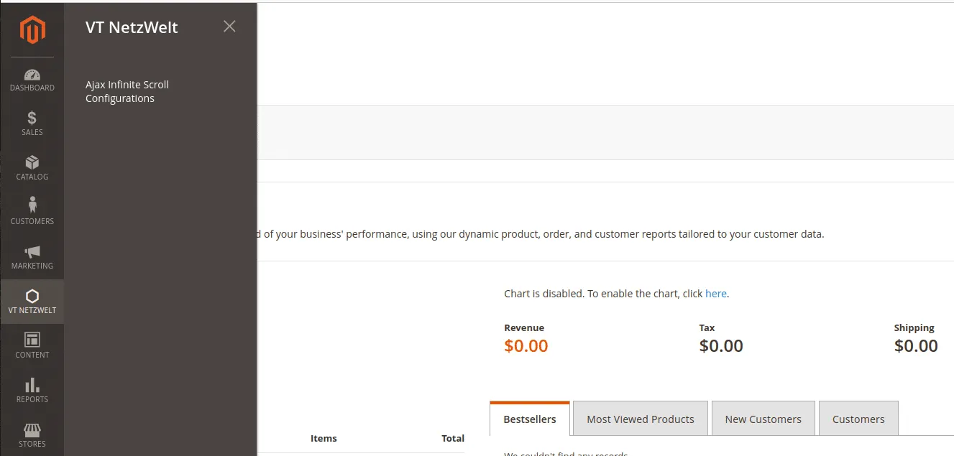Click the orange Revenue $0.00 amount

click(x=526, y=346)
